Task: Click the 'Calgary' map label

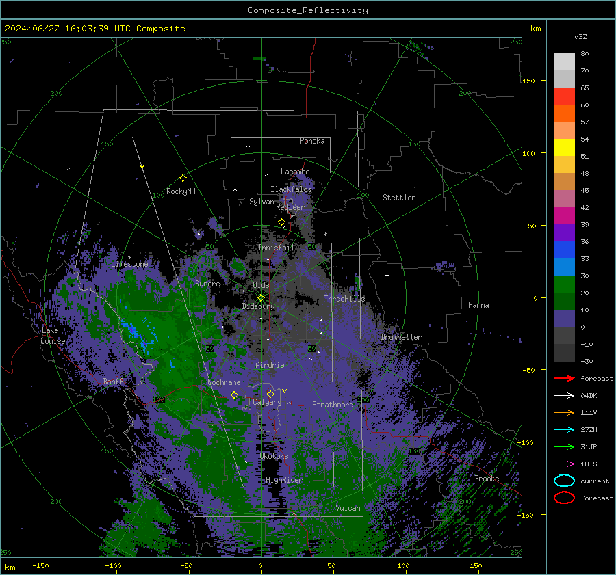Action: tap(267, 402)
